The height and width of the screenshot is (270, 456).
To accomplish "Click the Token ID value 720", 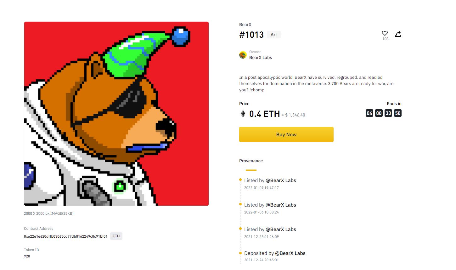I will (x=27, y=256).
